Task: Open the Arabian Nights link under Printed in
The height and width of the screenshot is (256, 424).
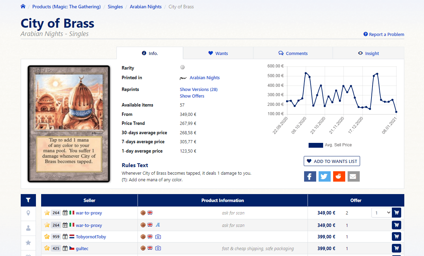Action: coord(205,77)
